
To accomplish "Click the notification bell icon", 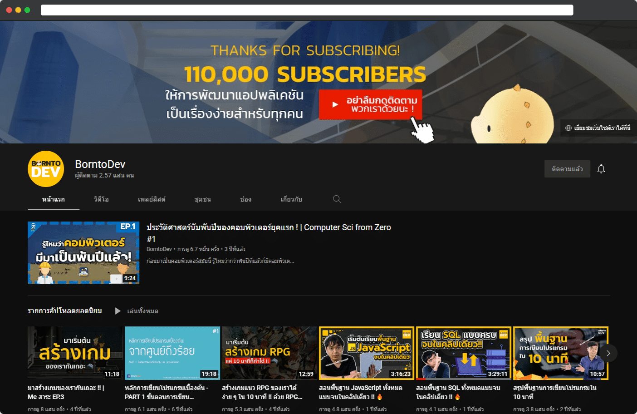I will 601,169.
